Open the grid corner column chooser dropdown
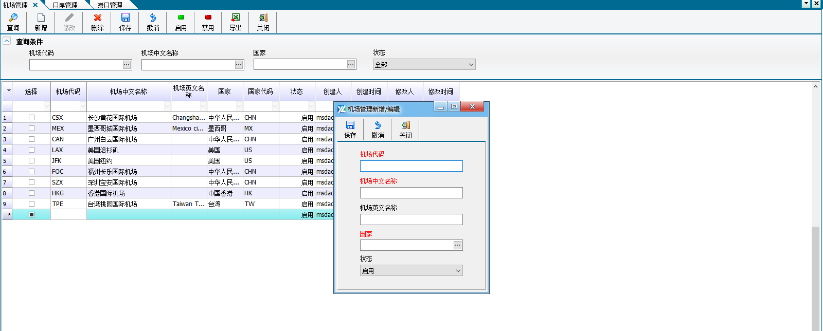823x331 pixels. click(8, 91)
